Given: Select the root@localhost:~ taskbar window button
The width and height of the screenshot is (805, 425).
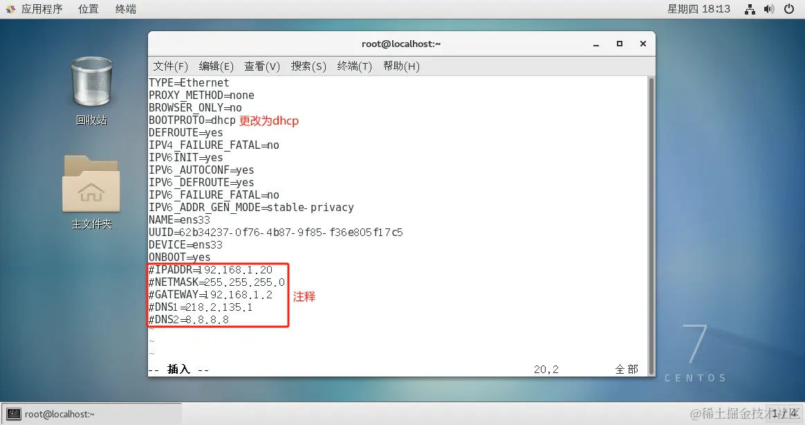Looking at the screenshot, I should tap(92, 414).
